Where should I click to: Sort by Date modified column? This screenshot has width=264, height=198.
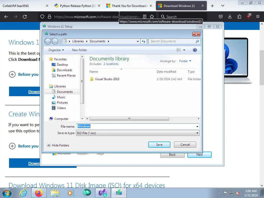point(166,72)
